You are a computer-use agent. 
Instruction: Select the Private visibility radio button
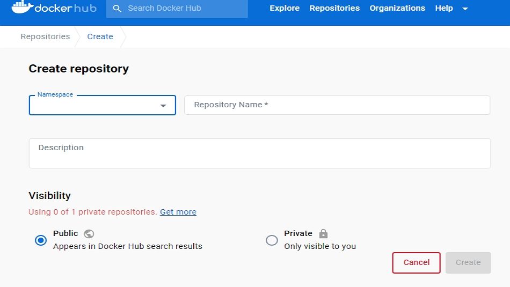point(272,240)
